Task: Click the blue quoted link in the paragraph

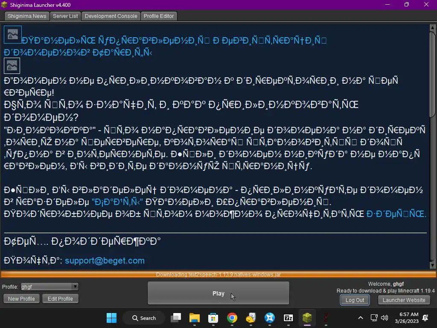Action: (x=117, y=202)
